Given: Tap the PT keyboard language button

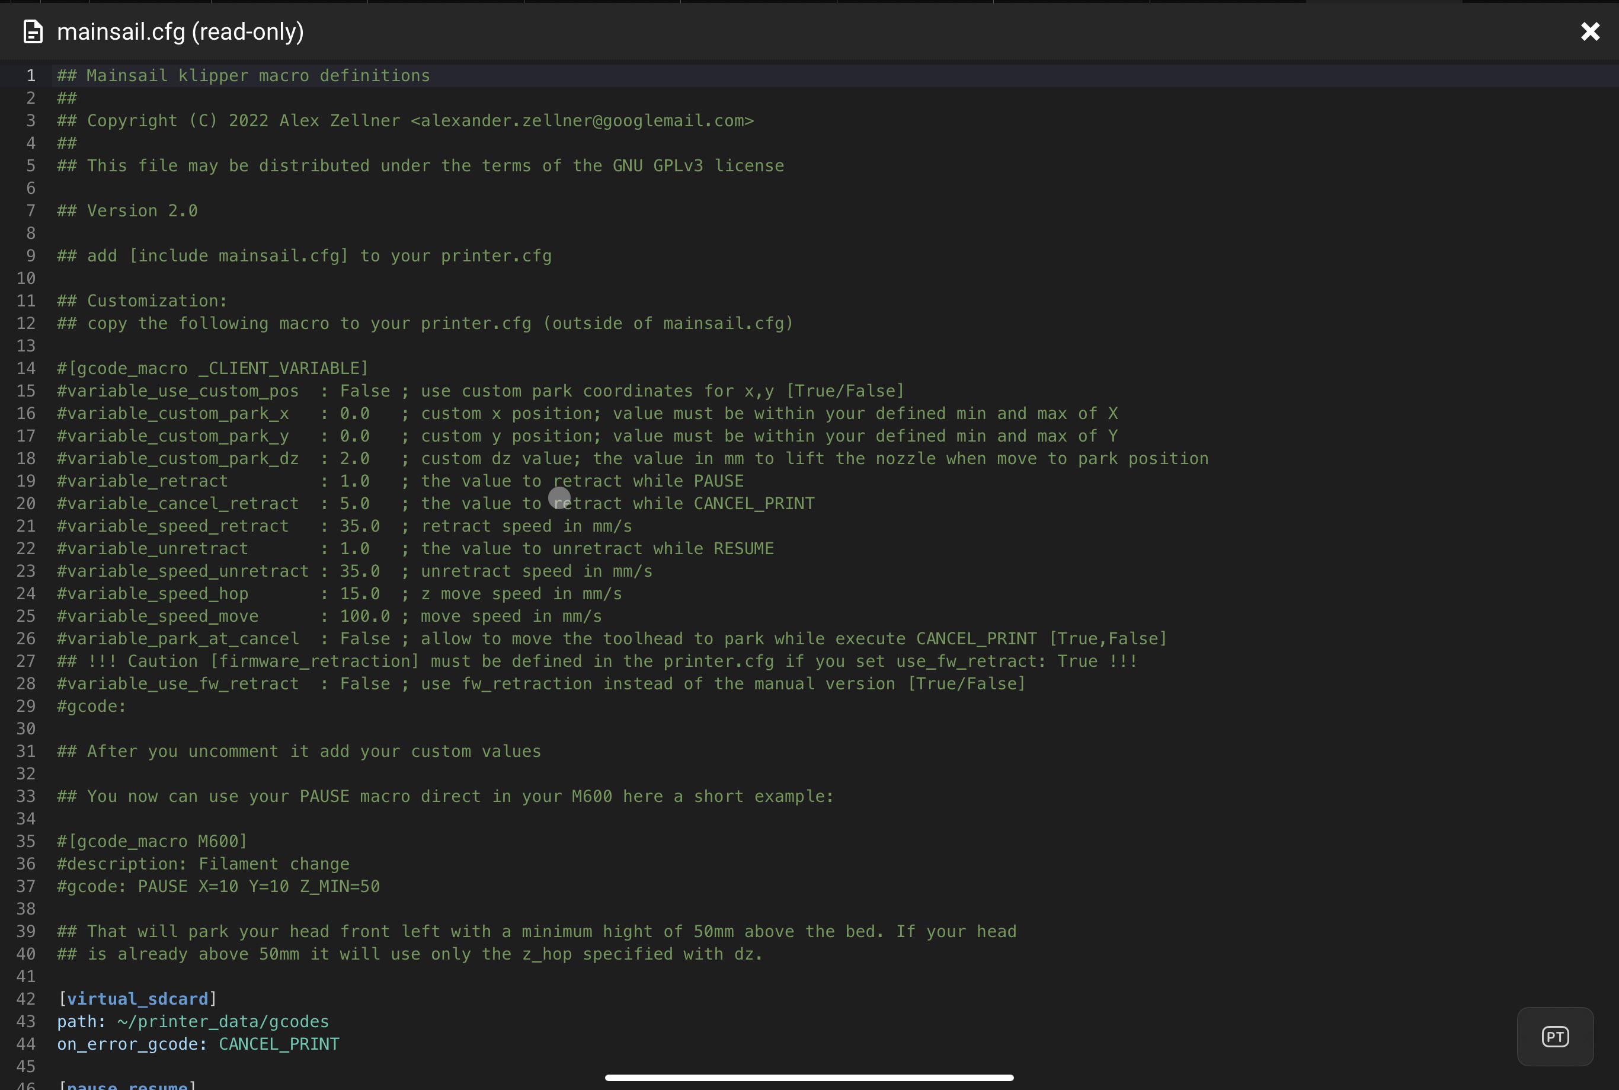Looking at the screenshot, I should [x=1554, y=1037].
